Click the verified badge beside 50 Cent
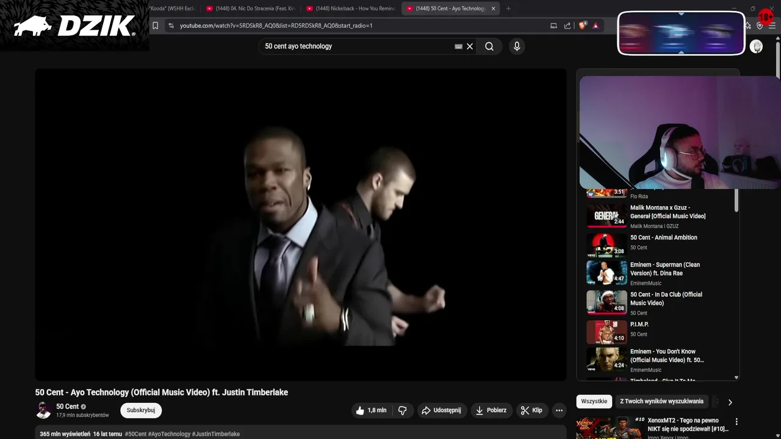 click(x=84, y=407)
